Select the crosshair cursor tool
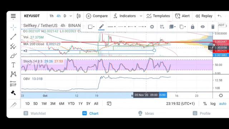The height and width of the screenshot is (129, 229). coord(13,27)
